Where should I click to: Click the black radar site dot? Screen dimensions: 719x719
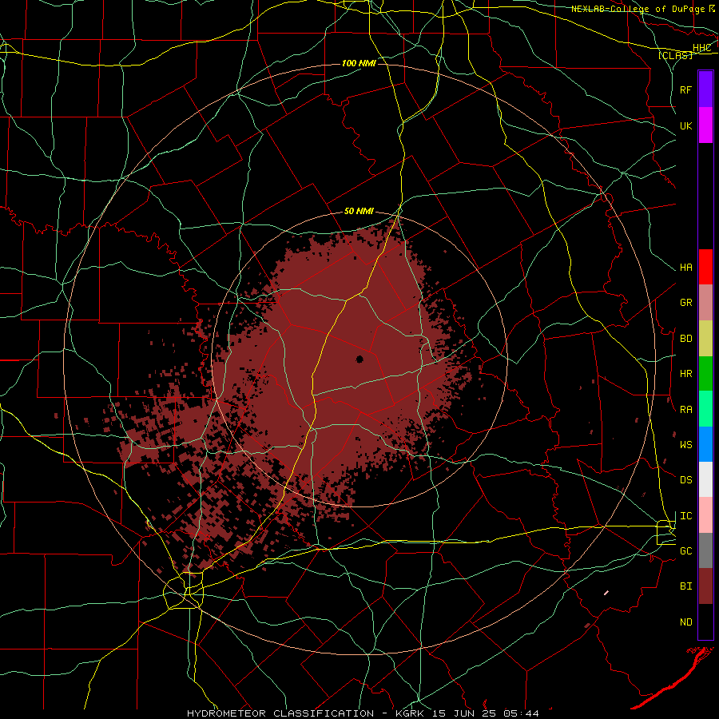[x=359, y=359]
